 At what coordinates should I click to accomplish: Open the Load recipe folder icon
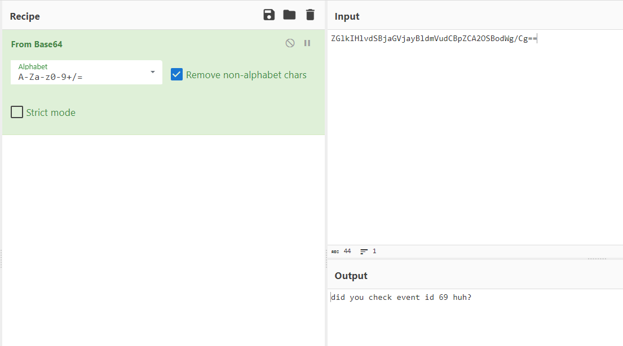pos(289,15)
